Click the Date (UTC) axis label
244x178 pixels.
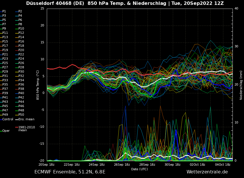click(x=140, y=169)
